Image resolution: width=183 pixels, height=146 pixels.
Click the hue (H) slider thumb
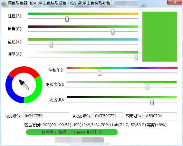point(100,73)
